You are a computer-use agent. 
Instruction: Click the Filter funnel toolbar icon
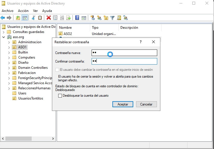pos(112,18)
